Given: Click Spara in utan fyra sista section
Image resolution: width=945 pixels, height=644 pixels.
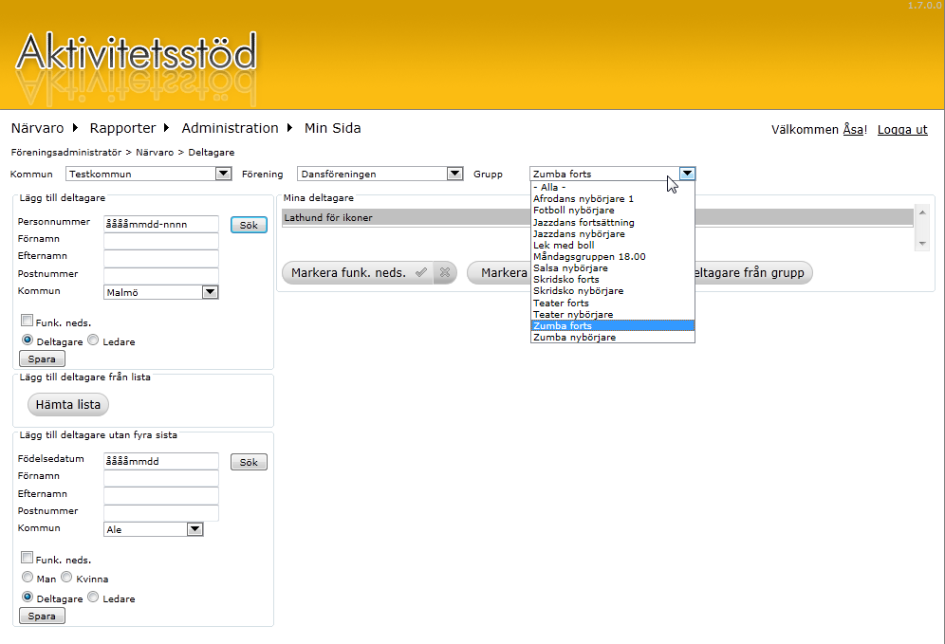Looking at the screenshot, I should coord(42,616).
